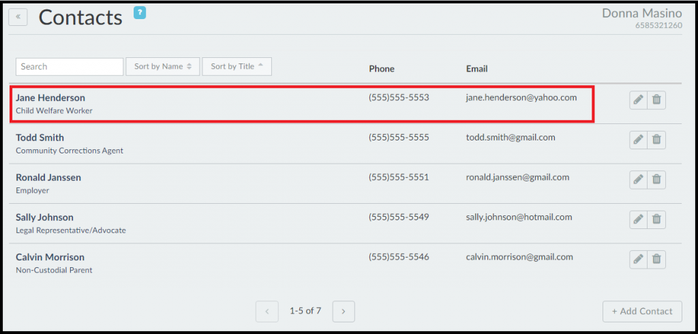Go to next page of contacts
Viewport: 698px width, 334px height.
pos(344,312)
